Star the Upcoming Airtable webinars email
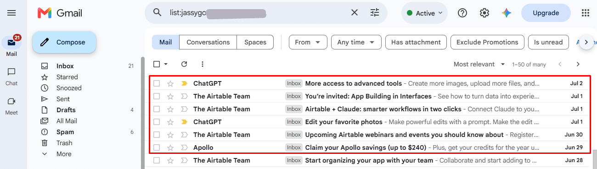Image resolution: width=597 pixels, height=169 pixels. [170, 135]
